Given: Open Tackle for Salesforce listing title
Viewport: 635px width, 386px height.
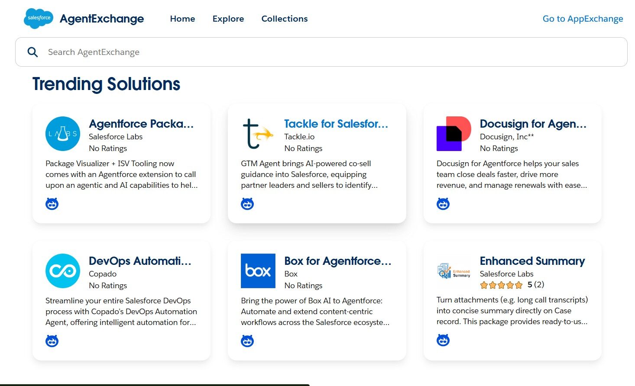Looking at the screenshot, I should 336,124.
